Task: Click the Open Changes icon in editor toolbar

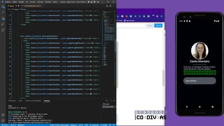Action: click(x=107, y=6)
